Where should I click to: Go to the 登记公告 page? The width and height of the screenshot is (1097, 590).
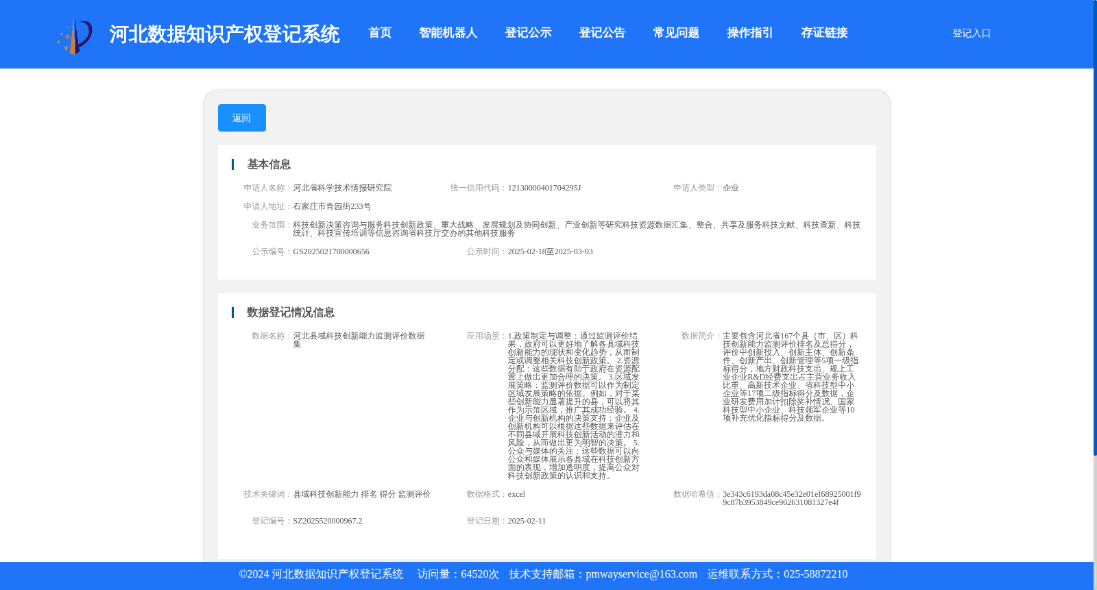(x=602, y=33)
